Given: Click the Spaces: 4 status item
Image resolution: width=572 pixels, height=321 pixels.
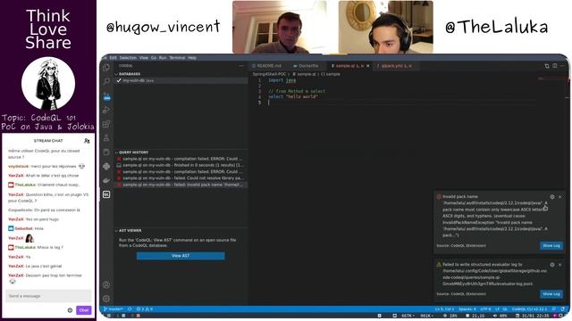Looking at the screenshot, I should coord(467,309).
